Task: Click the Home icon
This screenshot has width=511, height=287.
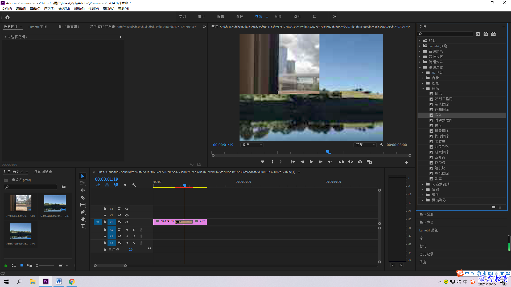Action: point(7,17)
